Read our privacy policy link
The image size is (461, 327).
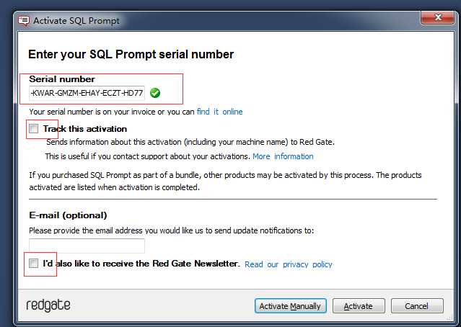(x=288, y=264)
